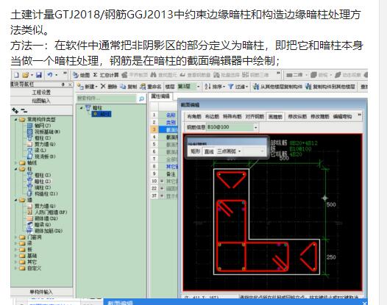Select 对齐钢筋 in section editor

coord(255,116)
